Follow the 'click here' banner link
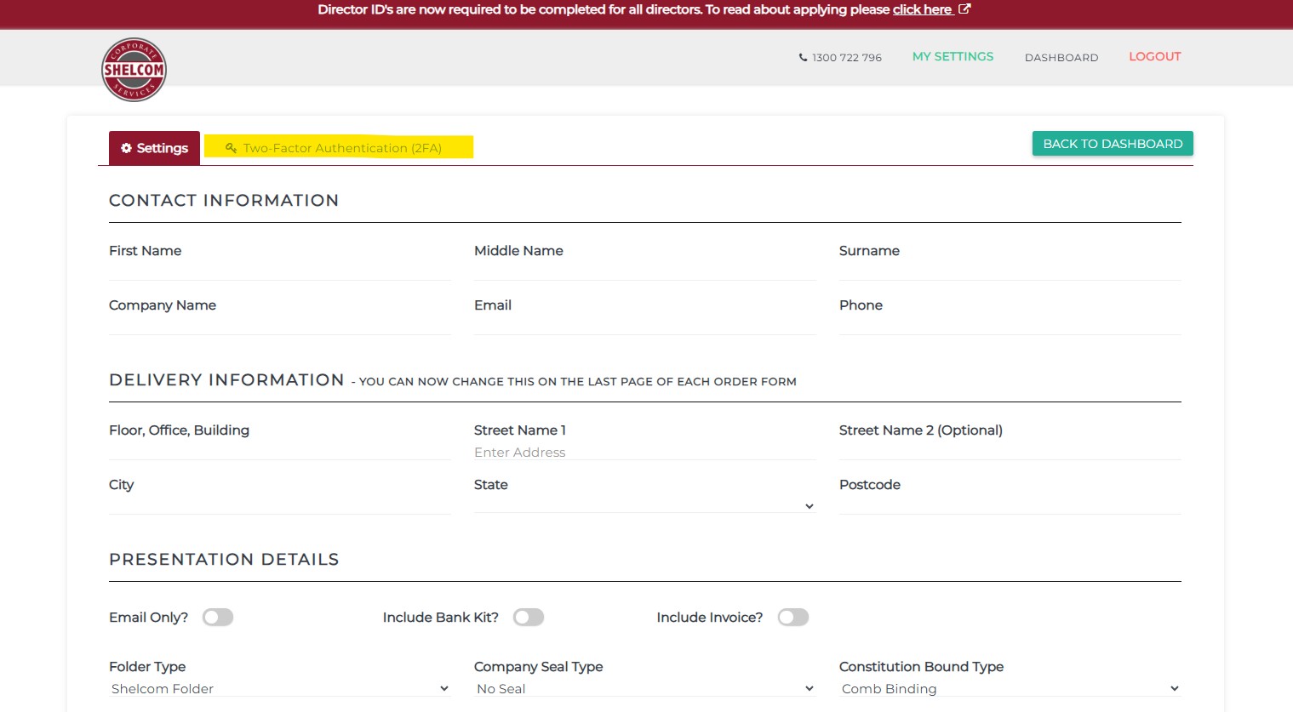The image size is (1293, 712). (x=922, y=9)
